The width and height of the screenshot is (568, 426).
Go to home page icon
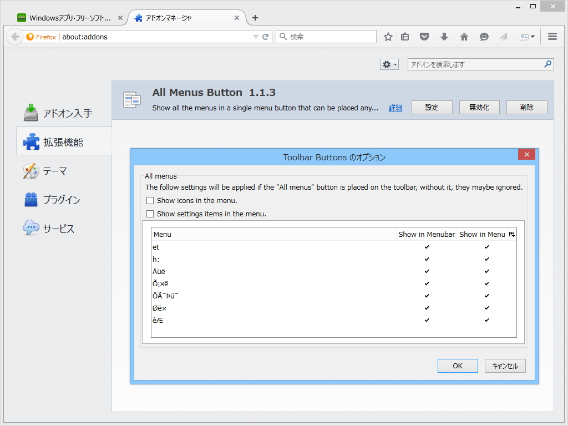(x=464, y=37)
